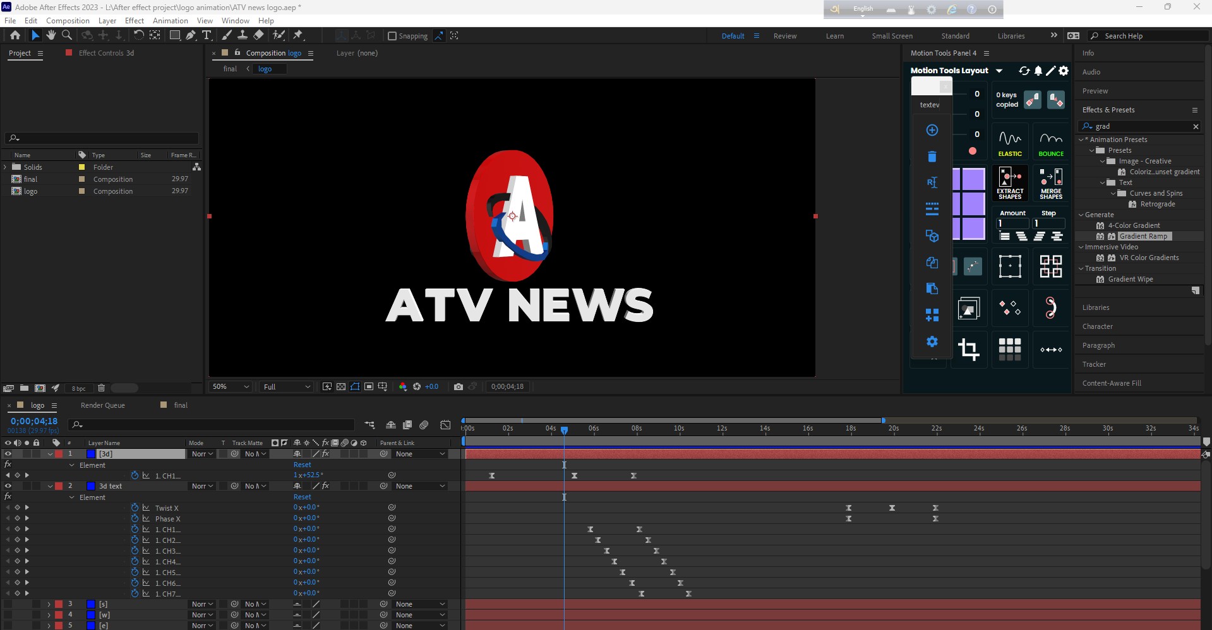Open the Full resolution dropdown
The image size is (1212, 630).
[287, 386]
